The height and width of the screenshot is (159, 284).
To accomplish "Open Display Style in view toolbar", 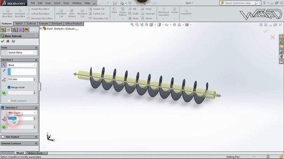I will click(x=159, y=25).
